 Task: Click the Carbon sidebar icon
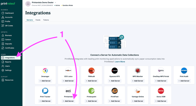pos(3,40)
